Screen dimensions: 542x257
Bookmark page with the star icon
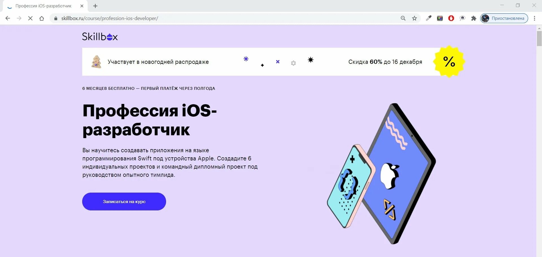(x=414, y=18)
